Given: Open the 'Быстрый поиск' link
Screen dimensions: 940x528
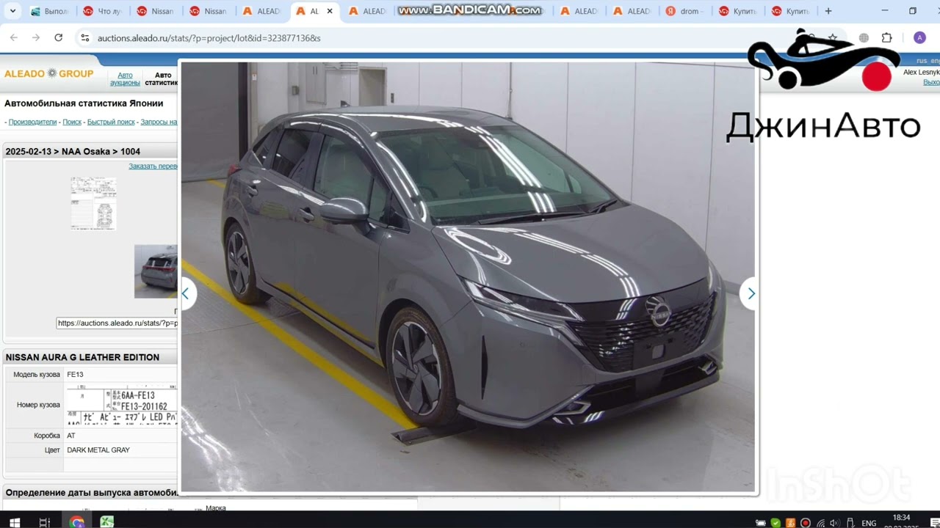Looking at the screenshot, I should point(111,122).
